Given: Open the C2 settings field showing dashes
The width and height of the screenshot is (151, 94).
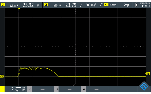Looking at the screenshot, I should coord(43,89).
